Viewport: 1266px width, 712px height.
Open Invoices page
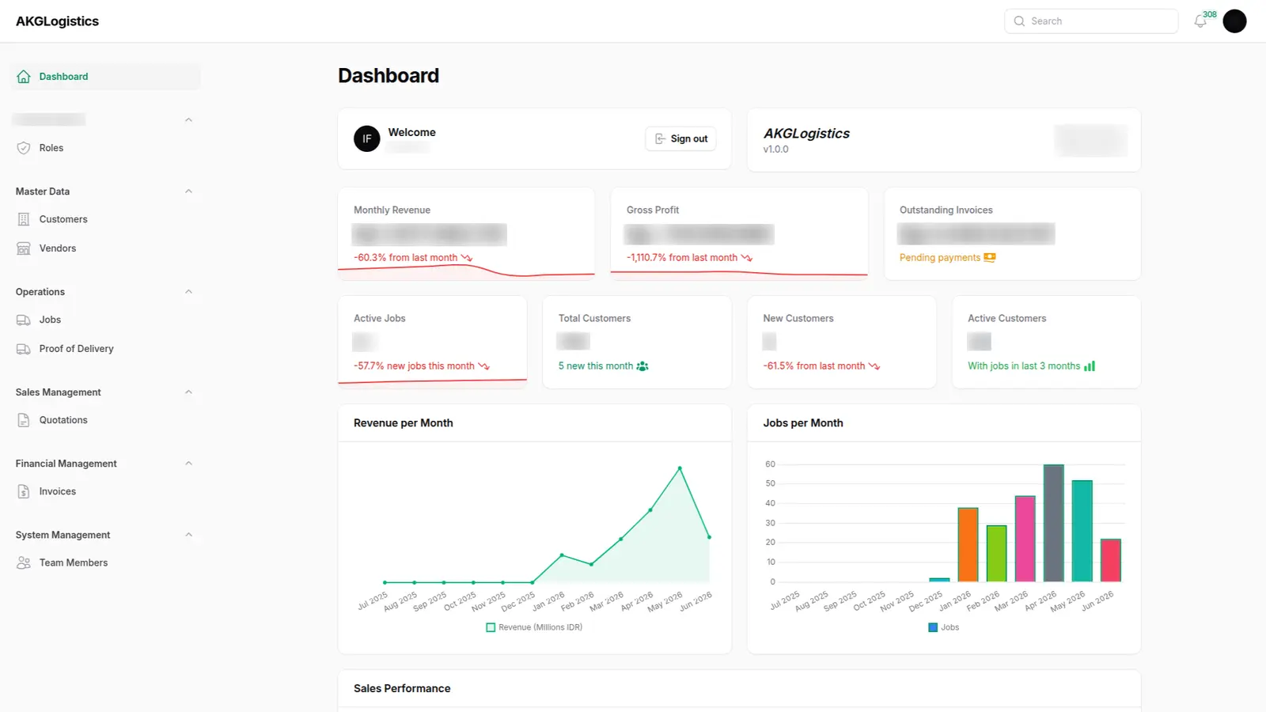[x=106, y=491]
